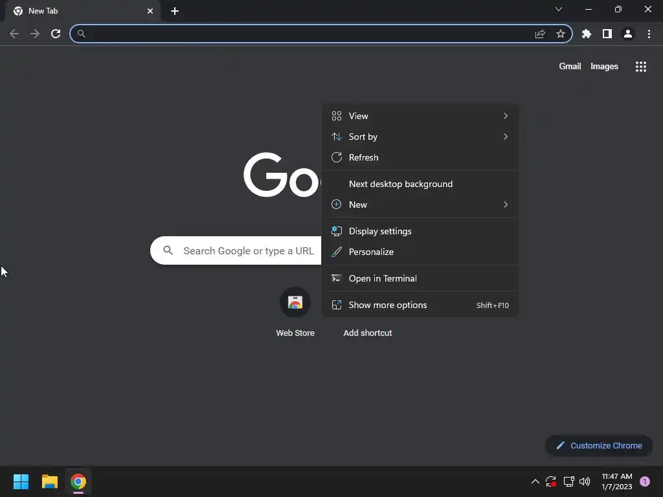
Task: Choose Personalize in the context menu
Action: (420, 252)
